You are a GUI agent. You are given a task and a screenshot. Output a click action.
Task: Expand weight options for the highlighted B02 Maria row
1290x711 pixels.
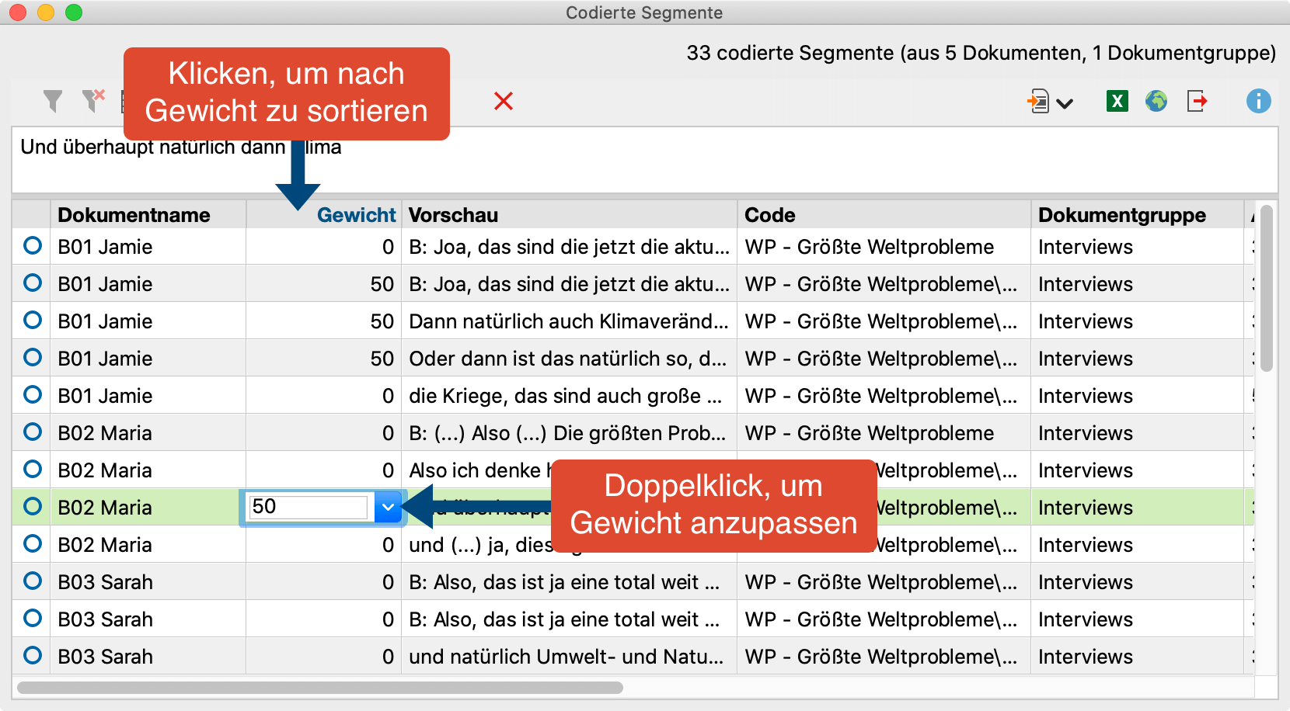[x=389, y=507]
